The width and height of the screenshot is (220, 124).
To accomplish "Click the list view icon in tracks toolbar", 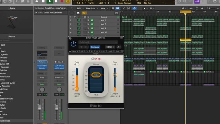I will [113, 8].
